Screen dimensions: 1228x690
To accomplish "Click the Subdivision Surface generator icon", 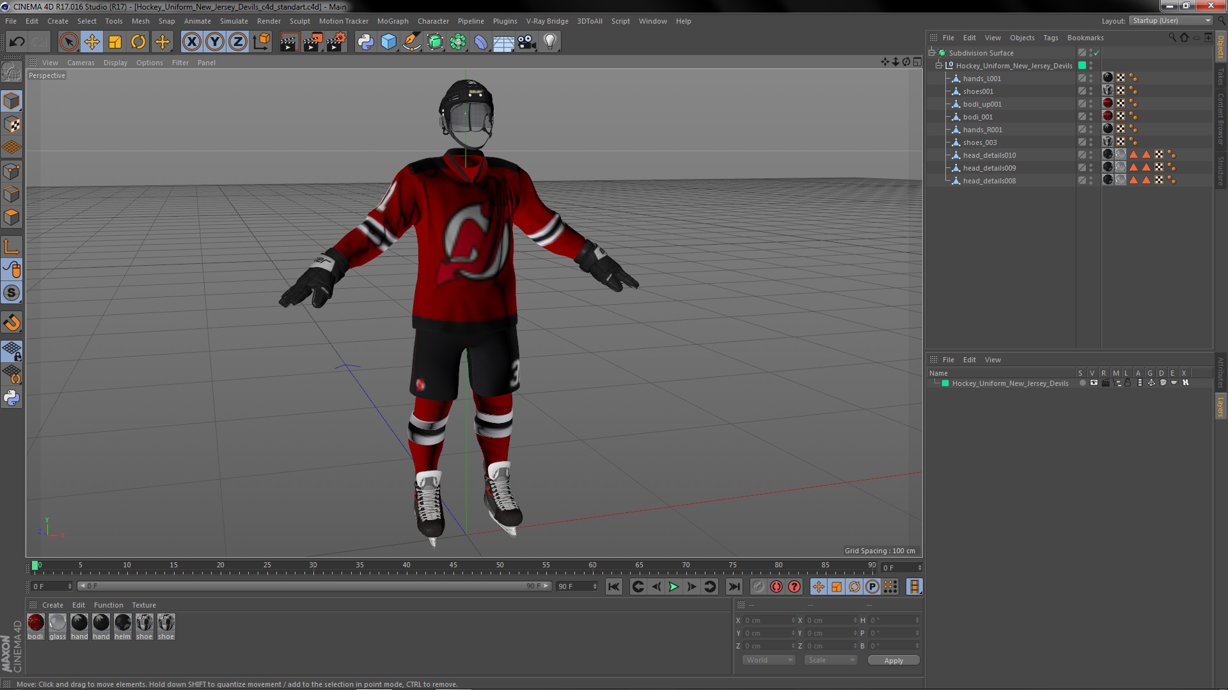I will point(435,42).
